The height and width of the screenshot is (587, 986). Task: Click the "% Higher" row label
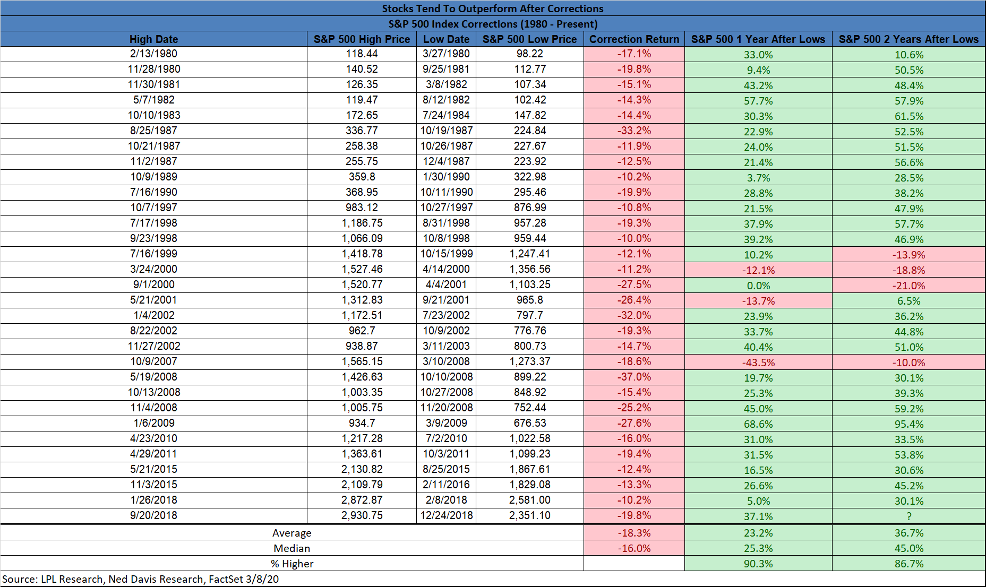(291, 564)
